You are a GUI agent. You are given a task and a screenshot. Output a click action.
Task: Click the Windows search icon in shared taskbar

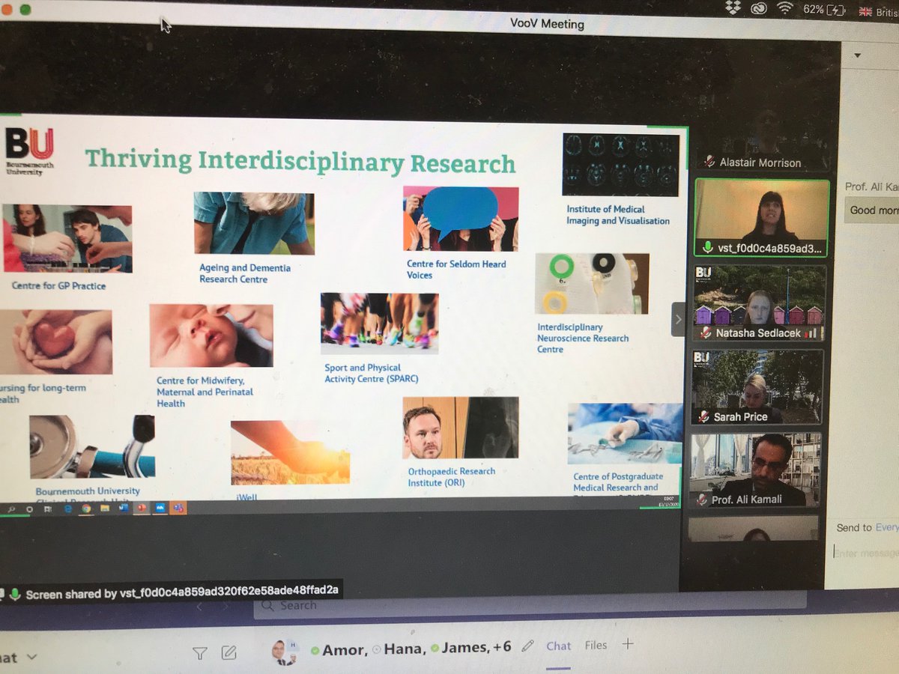coord(11,509)
